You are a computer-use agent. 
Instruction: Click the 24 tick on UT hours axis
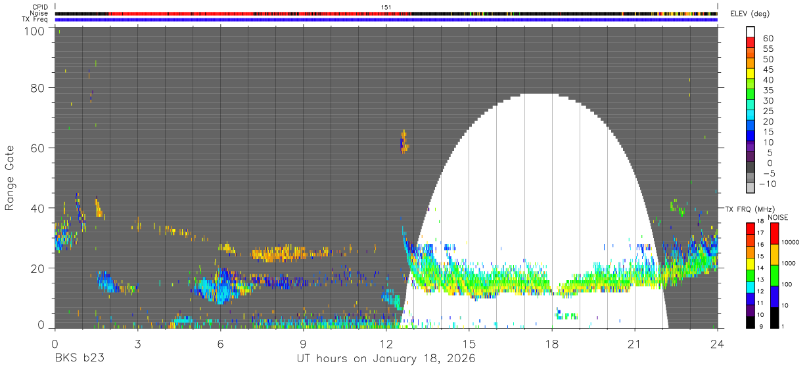point(718,342)
